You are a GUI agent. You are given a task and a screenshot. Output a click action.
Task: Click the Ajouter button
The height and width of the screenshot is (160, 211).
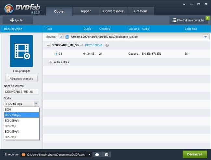(x=18, y=20)
